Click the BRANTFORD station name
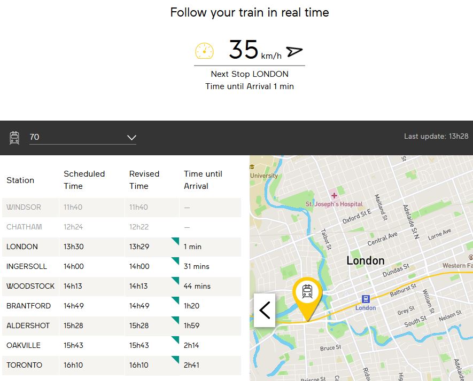This screenshot has width=473, height=381. pyautogui.click(x=29, y=306)
